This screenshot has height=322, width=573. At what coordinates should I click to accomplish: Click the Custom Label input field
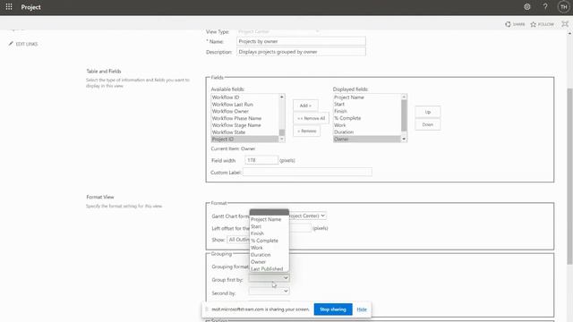307,172
